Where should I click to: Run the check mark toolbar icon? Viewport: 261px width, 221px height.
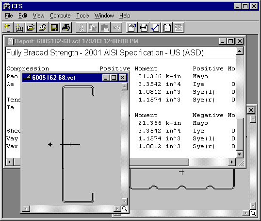(155, 28)
